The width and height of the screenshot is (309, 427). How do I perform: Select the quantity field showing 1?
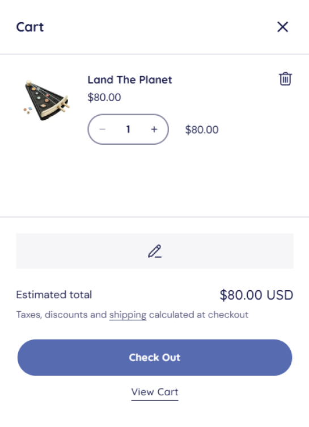coord(128,129)
